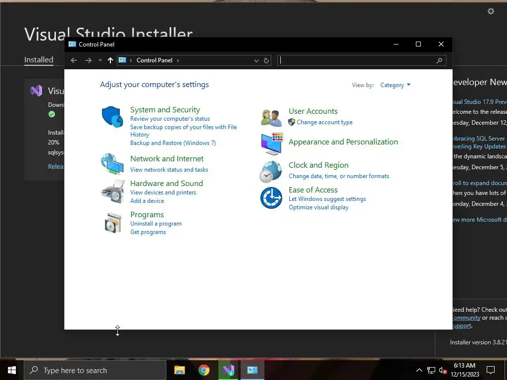
Task: Switch to Visual Studio Installer on the taskbar
Action: tap(228, 370)
